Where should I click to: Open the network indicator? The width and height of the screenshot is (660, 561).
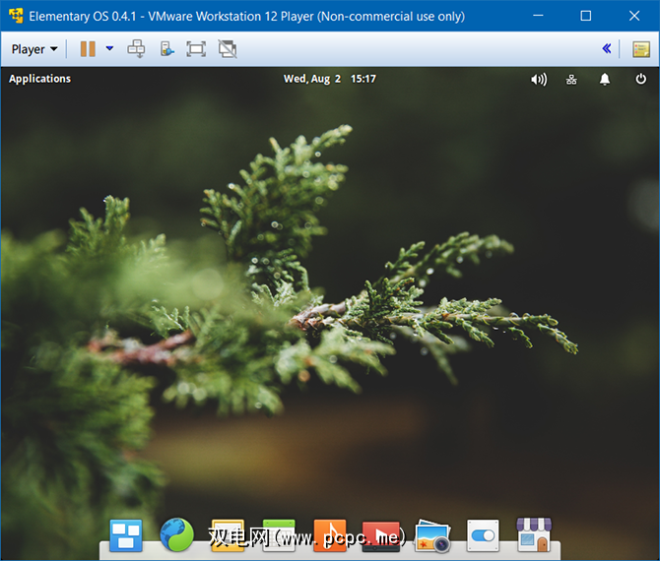coord(571,79)
